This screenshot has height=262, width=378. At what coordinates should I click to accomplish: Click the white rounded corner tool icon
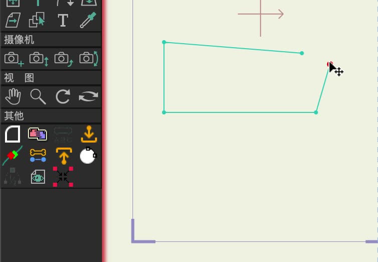[x=13, y=134]
